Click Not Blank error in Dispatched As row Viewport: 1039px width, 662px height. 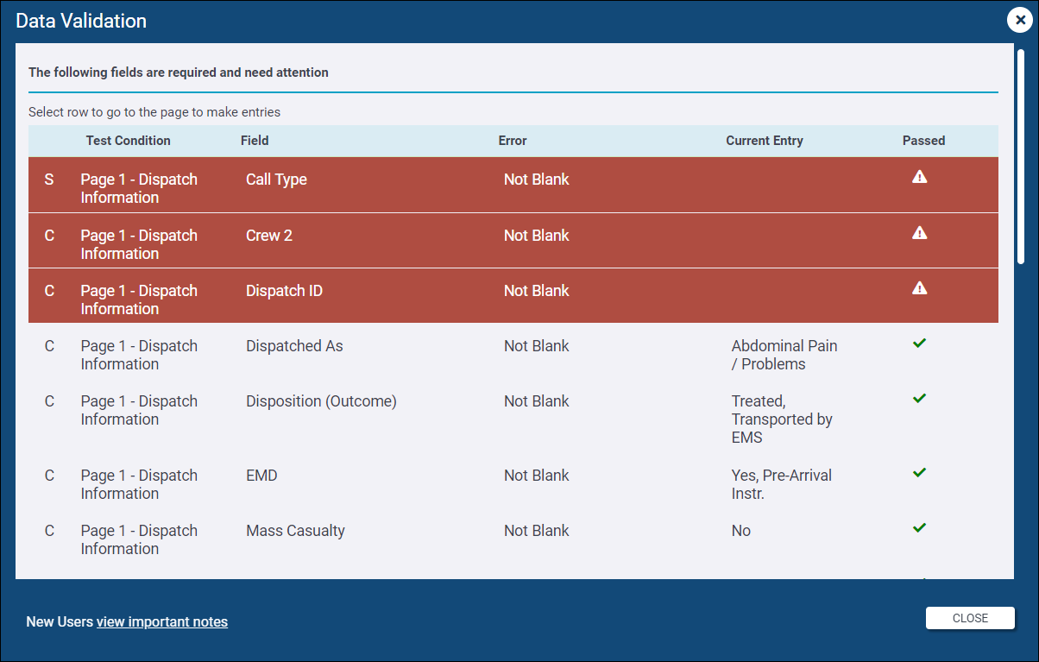coord(537,346)
